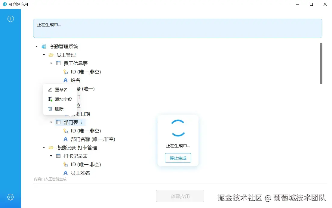Collapse the 考勤记录-打卡管理 folder
Viewport: 332px width, 208px height.
coord(44,147)
